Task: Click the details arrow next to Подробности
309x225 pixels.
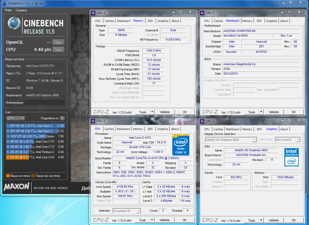Action: click(x=62, y=118)
